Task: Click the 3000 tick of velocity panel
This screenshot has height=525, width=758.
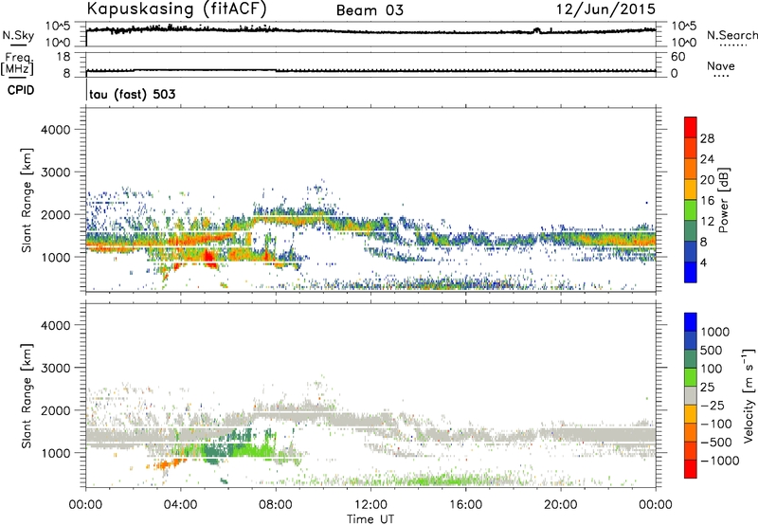Action: pos(55,368)
